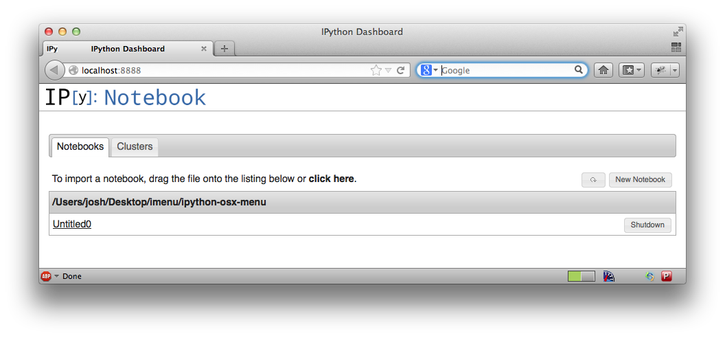
Task: Open the Untitled0 notebook
Action: pyautogui.click(x=72, y=224)
